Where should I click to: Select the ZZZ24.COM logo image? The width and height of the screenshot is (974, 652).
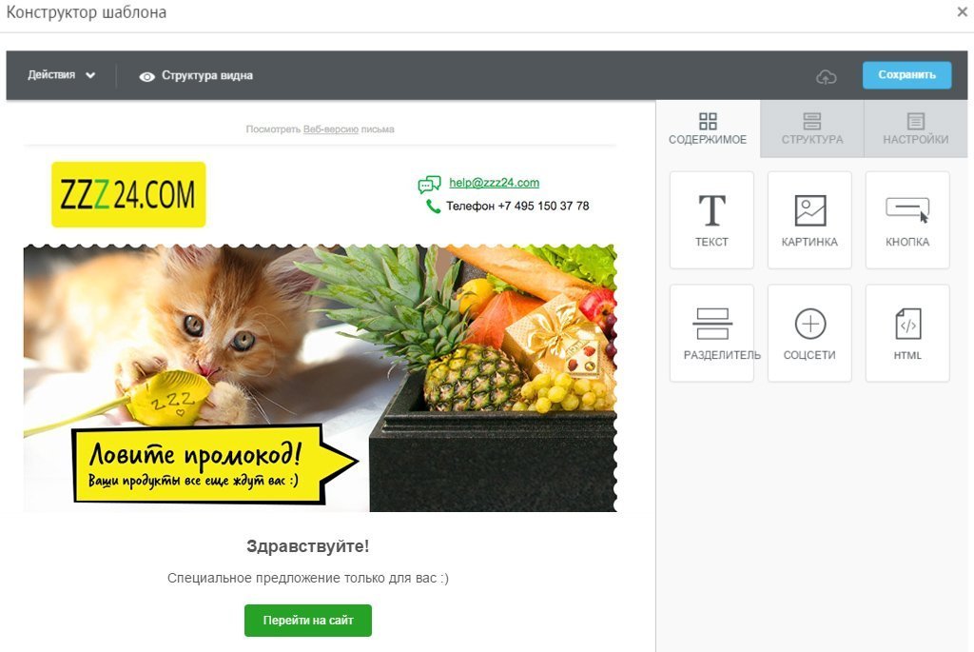click(128, 194)
